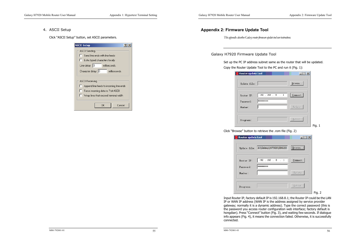Click Update button in Fig. 1 window
This screenshot has width=349, height=246.
click(297, 107)
